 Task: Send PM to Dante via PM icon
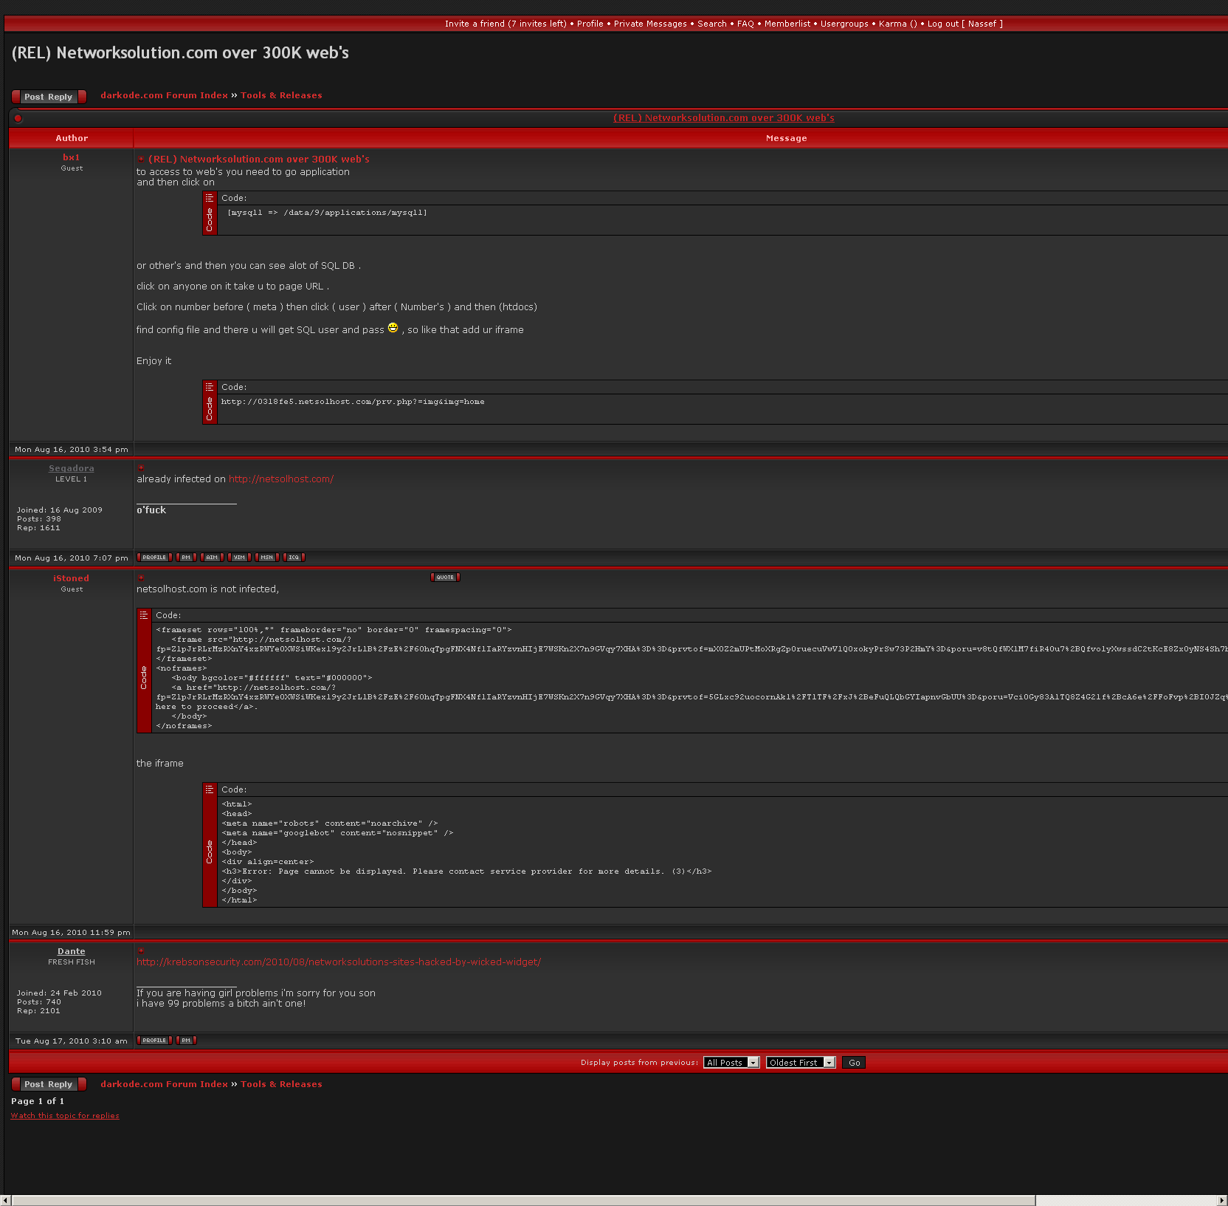[186, 1041]
